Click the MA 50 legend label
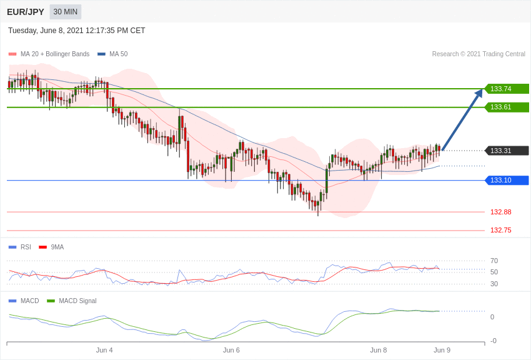The image size is (531, 360). (119, 54)
